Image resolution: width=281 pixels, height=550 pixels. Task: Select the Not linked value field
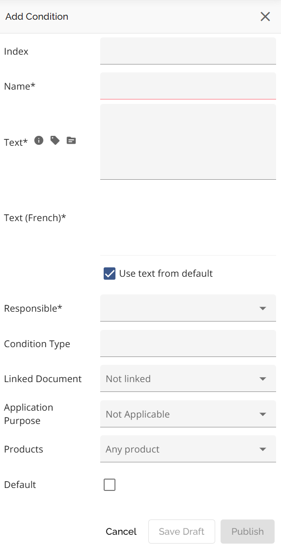tap(188, 379)
